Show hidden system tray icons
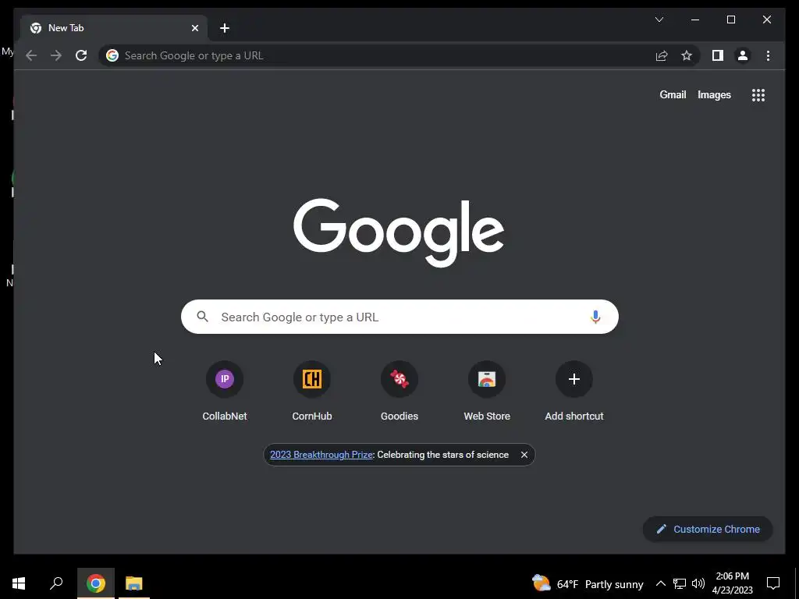Screen dimensions: 799x599 pos(660,583)
